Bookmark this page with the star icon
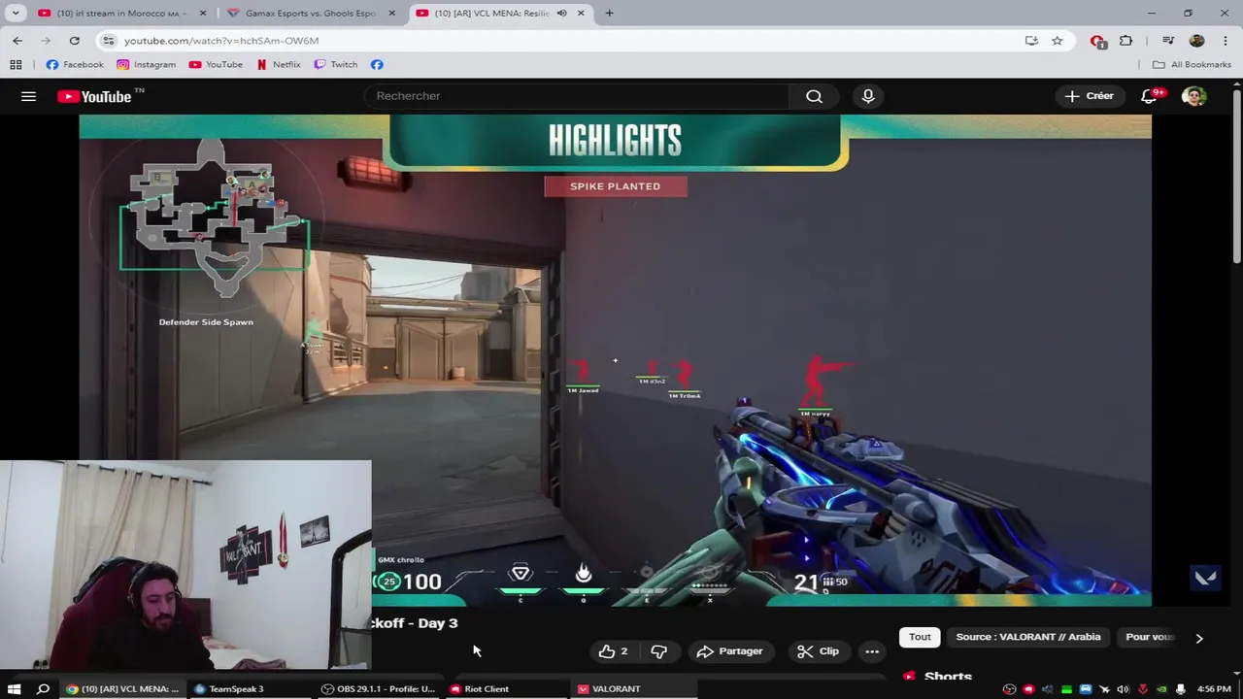 click(1057, 41)
